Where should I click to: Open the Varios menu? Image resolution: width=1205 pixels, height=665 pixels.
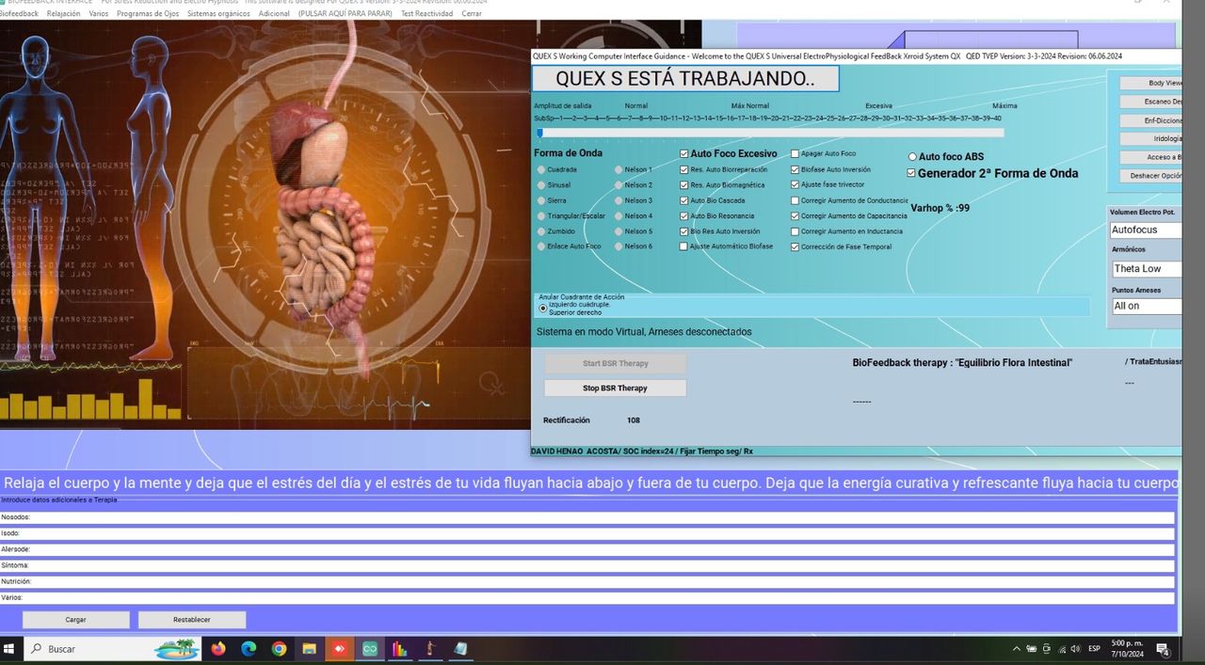pyautogui.click(x=98, y=14)
